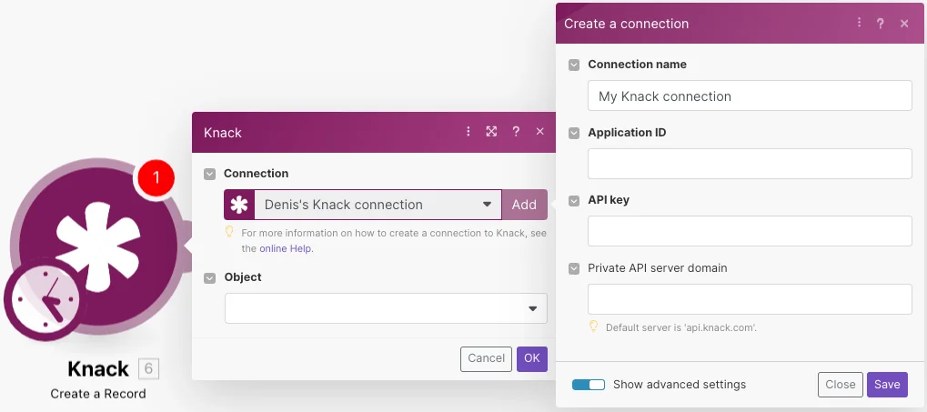The image size is (927, 412).
Task: Focus the Connection name input field
Action: click(750, 95)
